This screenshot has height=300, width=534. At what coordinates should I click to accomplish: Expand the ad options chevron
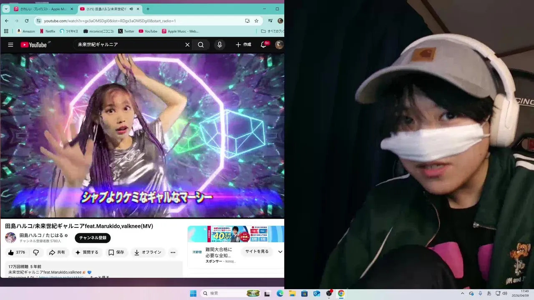point(280,252)
